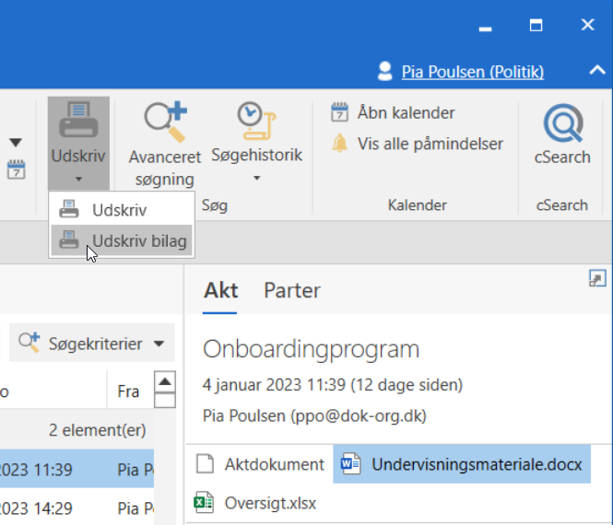Collapse the ribbon with the chevron

point(595,71)
